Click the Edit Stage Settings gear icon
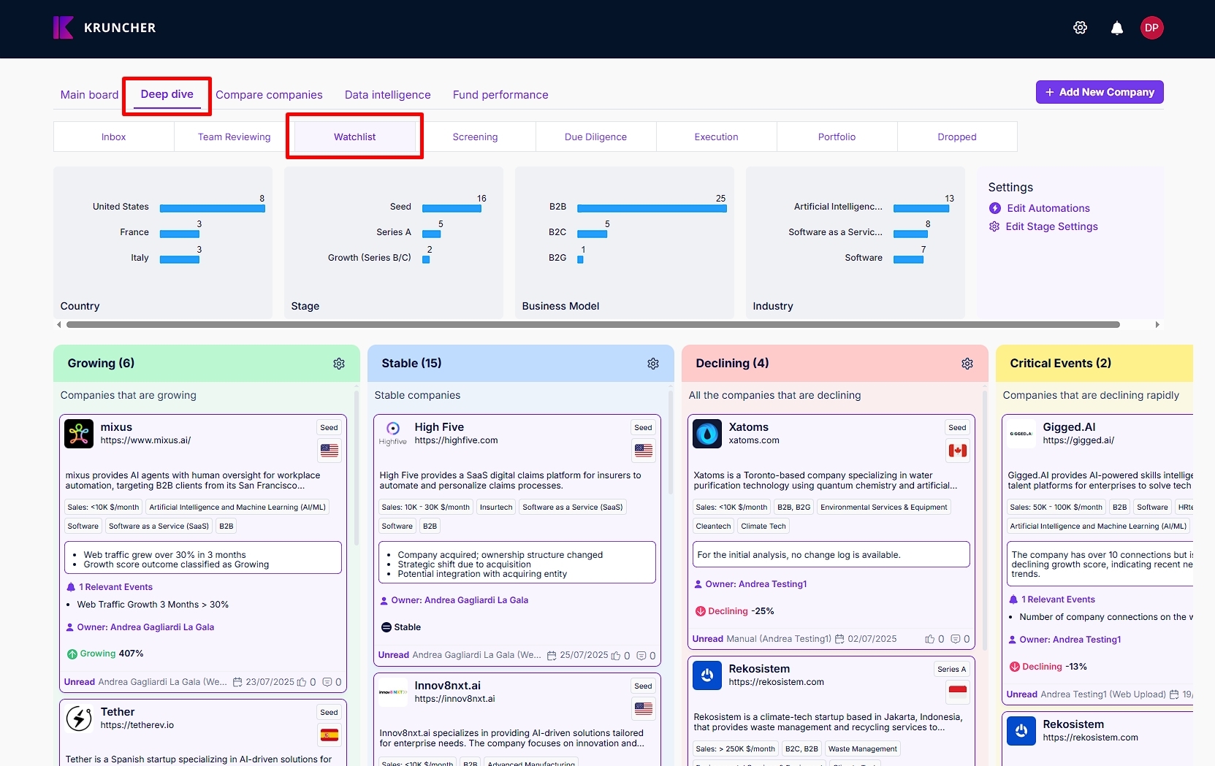1215x766 pixels. coord(994,226)
